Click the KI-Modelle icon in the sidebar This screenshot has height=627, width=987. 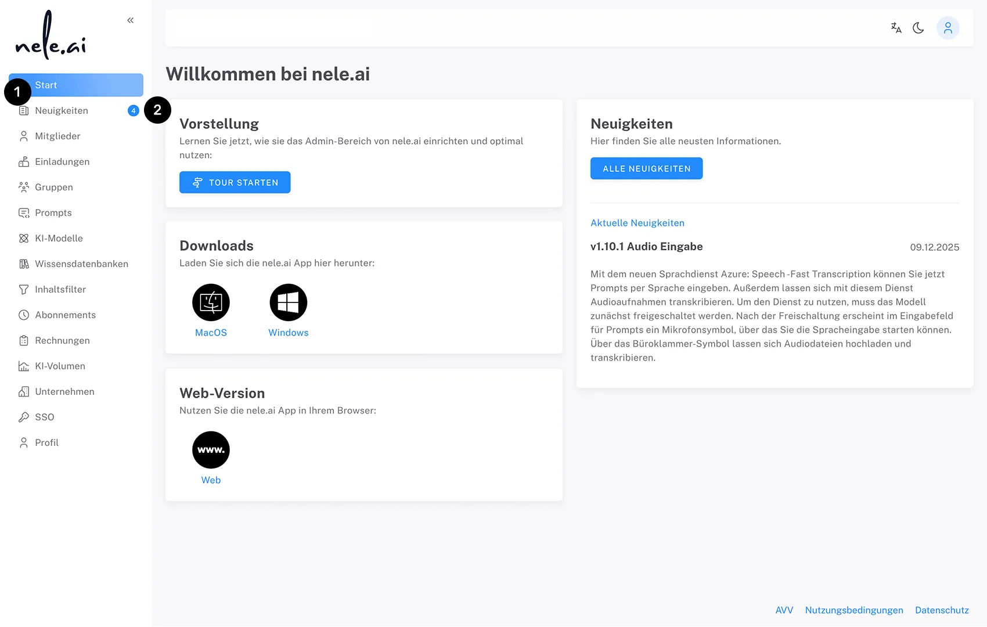23,238
